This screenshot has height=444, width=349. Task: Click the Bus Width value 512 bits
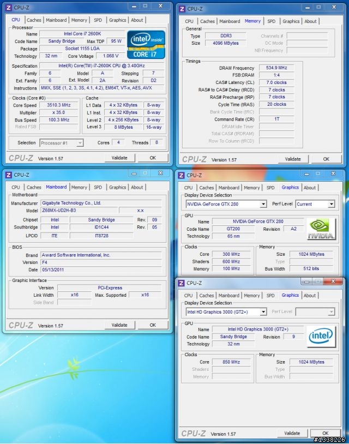(311, 268)
